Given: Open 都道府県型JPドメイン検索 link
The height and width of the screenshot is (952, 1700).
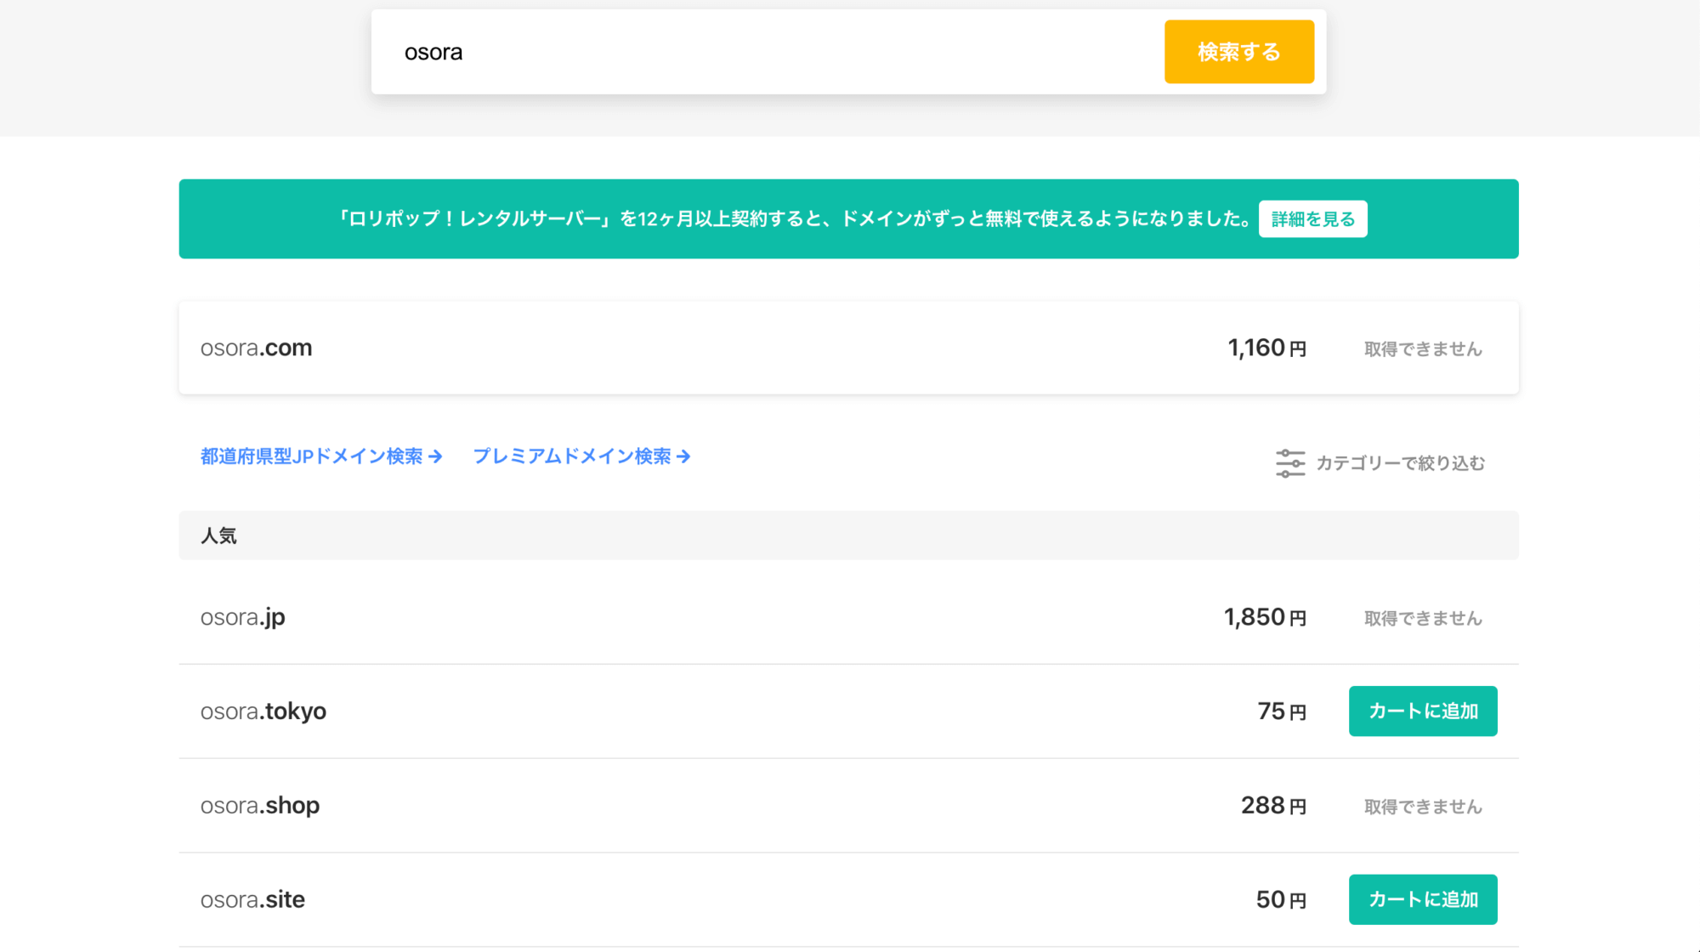Looking at the screenshot, I should click(x=311, y=457).
